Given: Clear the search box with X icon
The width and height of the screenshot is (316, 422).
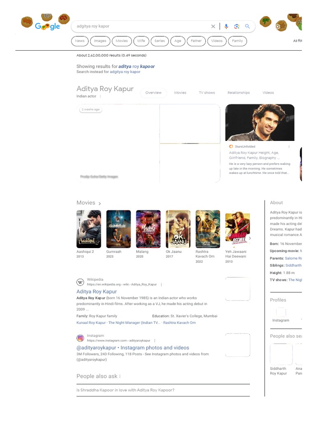Looking at the screenshot, I should [213, 26].
